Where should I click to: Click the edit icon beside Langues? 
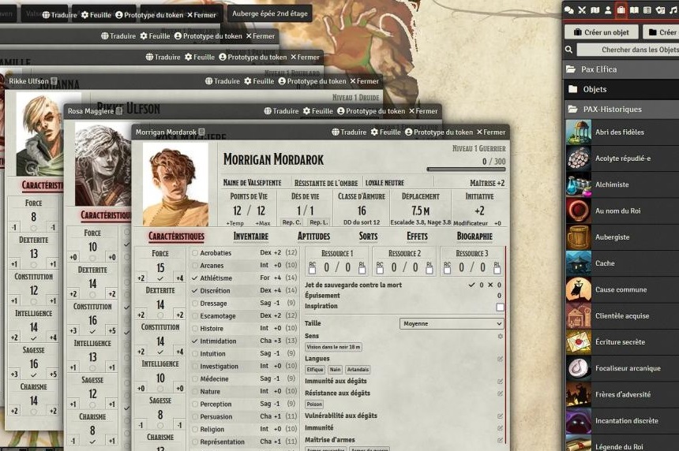(500, 359)
